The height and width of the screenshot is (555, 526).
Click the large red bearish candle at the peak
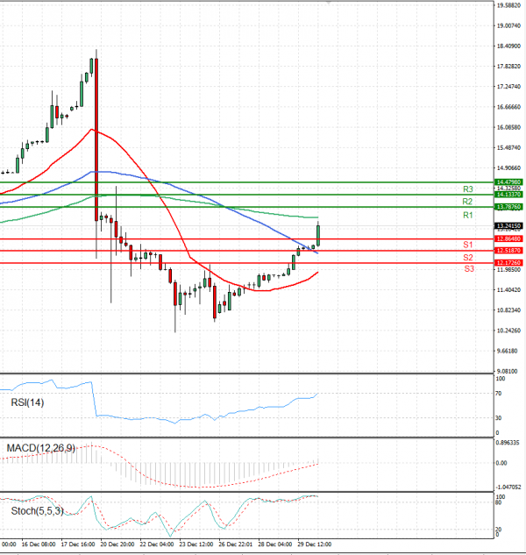pos(96,140)
